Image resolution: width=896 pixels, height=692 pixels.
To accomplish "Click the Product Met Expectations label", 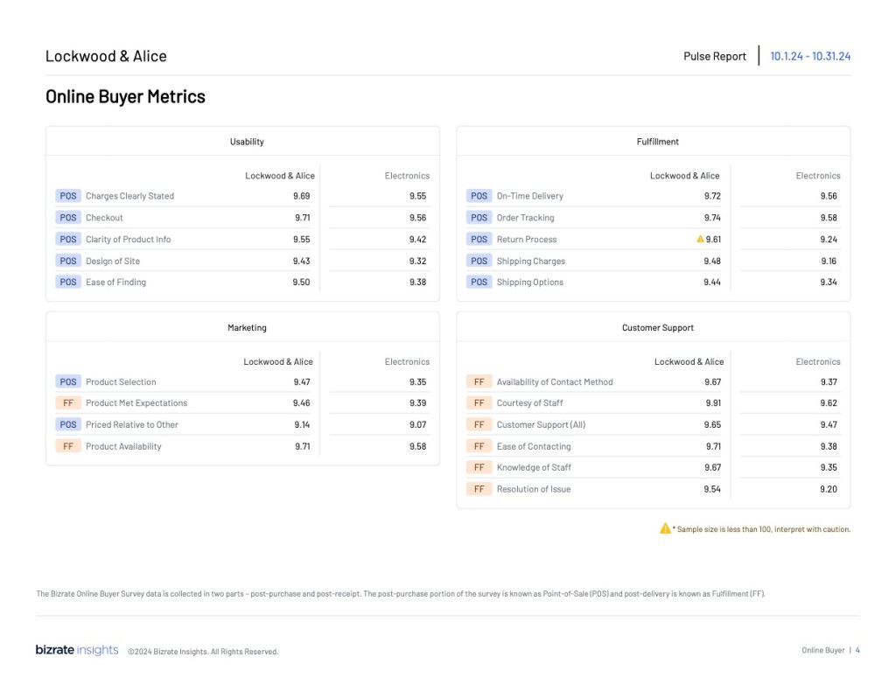I will [136, 402].
